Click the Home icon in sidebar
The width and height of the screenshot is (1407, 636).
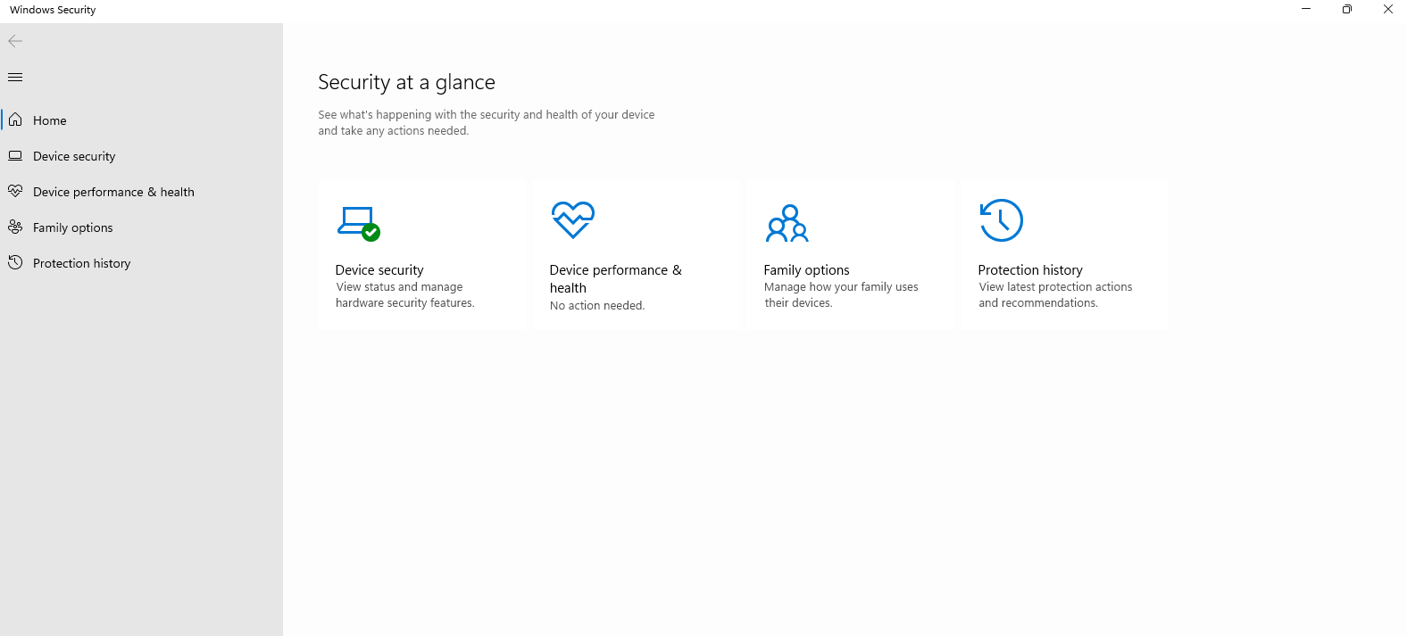point(15,120)
